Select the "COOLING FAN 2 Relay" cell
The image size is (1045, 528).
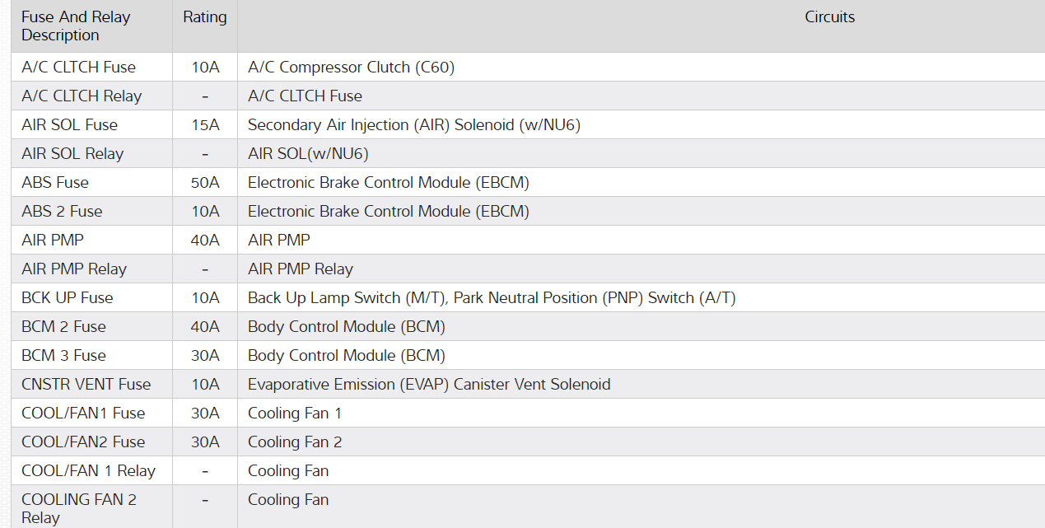point(79,508)
